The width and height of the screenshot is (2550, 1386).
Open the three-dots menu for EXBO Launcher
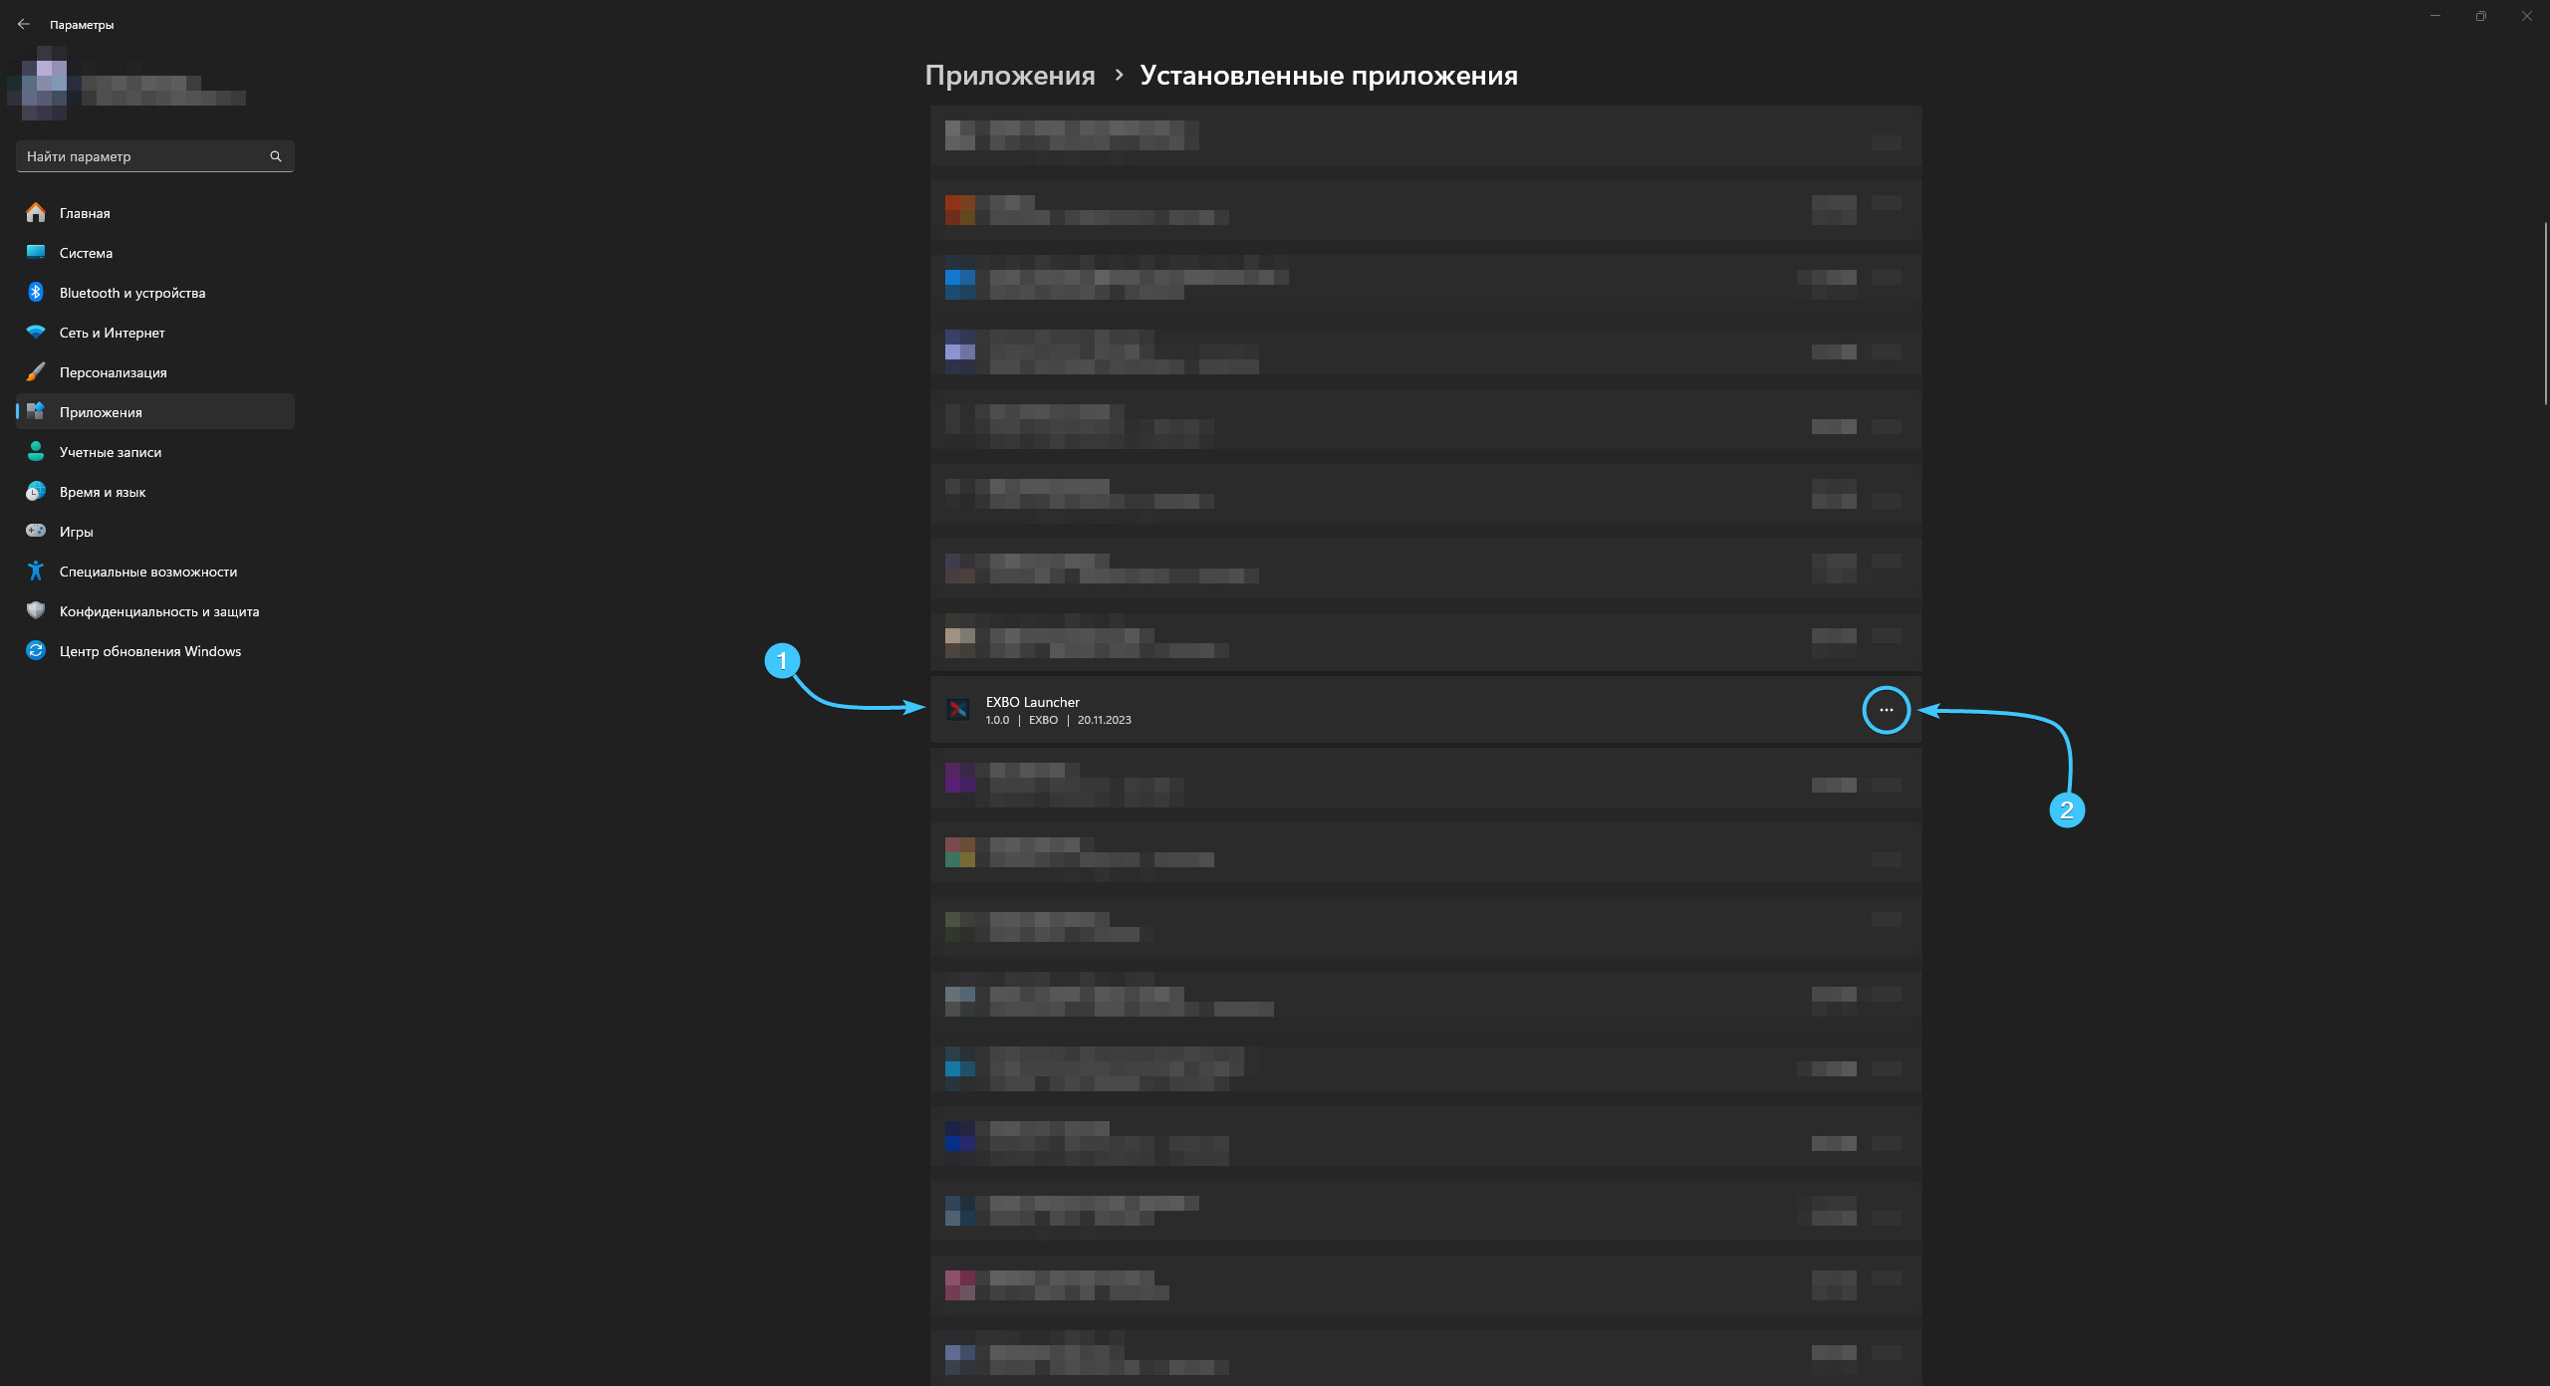(1886, 710)
